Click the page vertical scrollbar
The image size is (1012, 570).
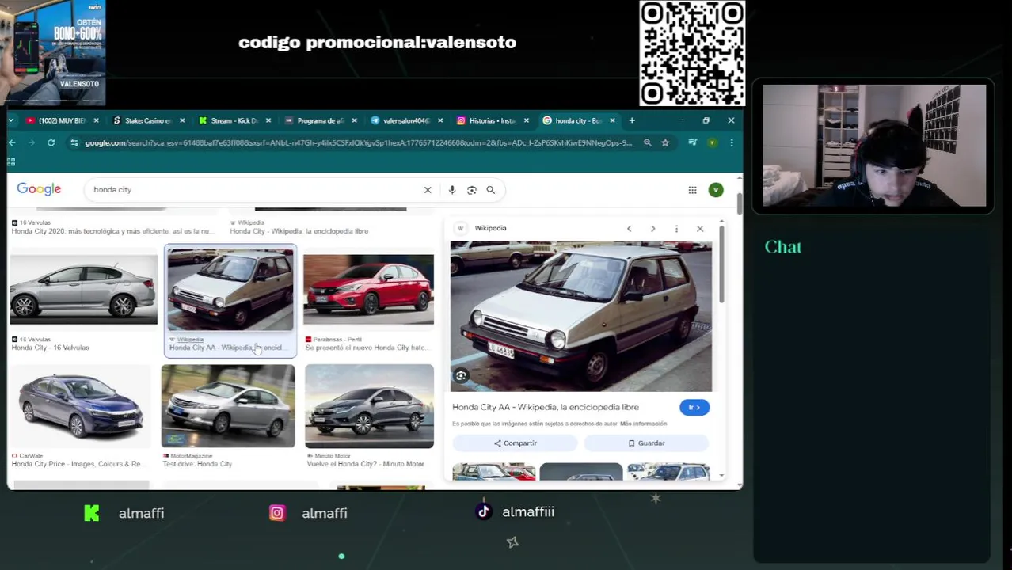[x=740, y=203]
